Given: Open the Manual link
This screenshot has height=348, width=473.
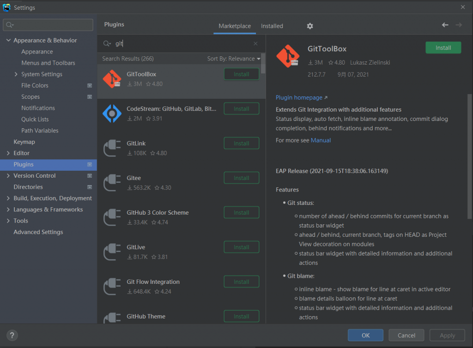Looking at the screenshot, I should (321, 140).
